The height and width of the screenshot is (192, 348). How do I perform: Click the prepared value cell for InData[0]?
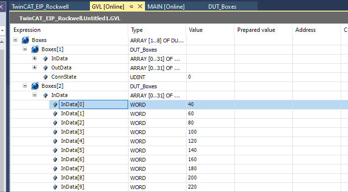263,105
